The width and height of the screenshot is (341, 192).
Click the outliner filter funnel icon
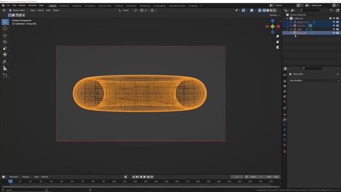[x=331, y=10]
